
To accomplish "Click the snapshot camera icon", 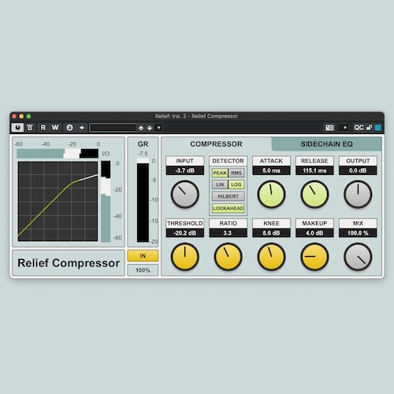I will pyautogui.click(x=329, y=128).
